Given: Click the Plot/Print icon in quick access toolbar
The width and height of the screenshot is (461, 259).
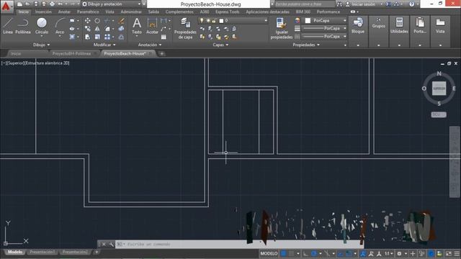Looking at the screenshot, I should pos(52,4).
